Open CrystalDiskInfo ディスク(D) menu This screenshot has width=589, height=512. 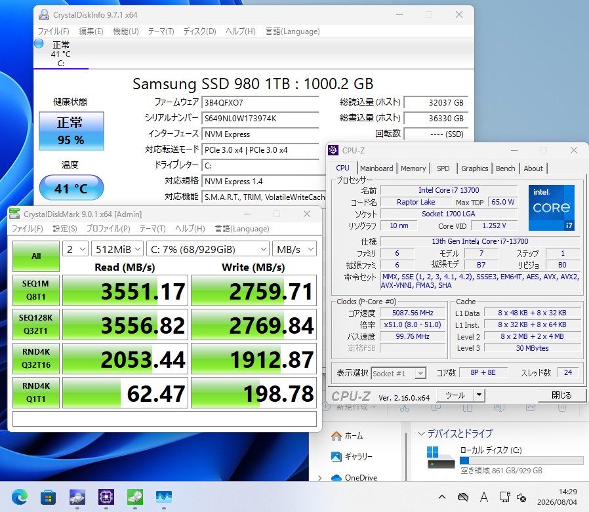[x=200, y=31]
